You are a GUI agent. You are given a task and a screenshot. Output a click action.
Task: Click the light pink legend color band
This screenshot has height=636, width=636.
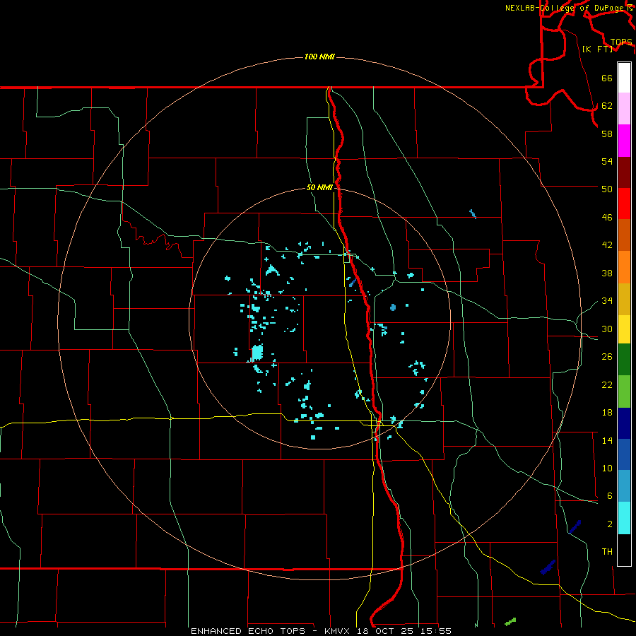coord(624,109)
